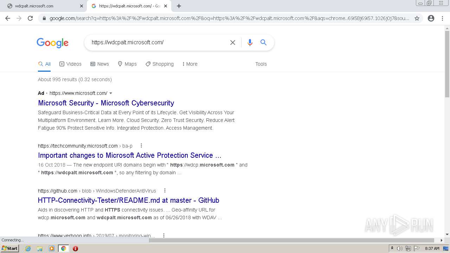Bookmark this page with the star icon
Viewport: 450px width, 253px height.
[x=417, y=18]
